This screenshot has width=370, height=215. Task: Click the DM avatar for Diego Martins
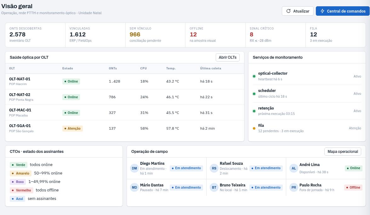tap(134, 168)
